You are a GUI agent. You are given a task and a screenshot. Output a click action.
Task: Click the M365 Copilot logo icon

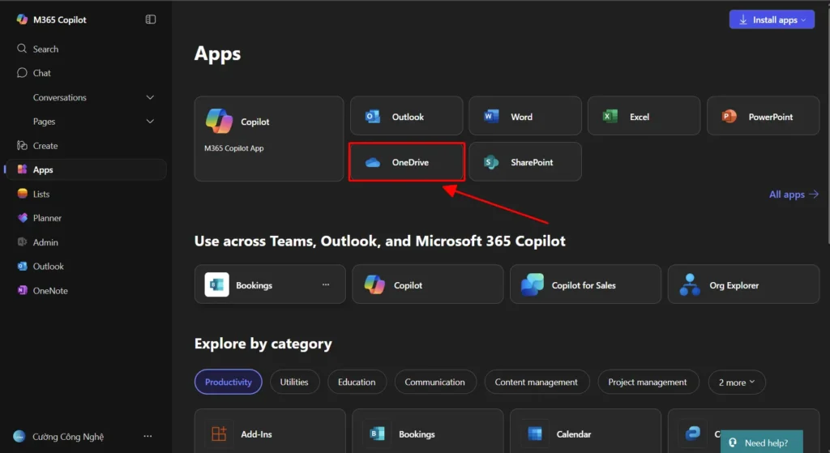tap(22, 19)
